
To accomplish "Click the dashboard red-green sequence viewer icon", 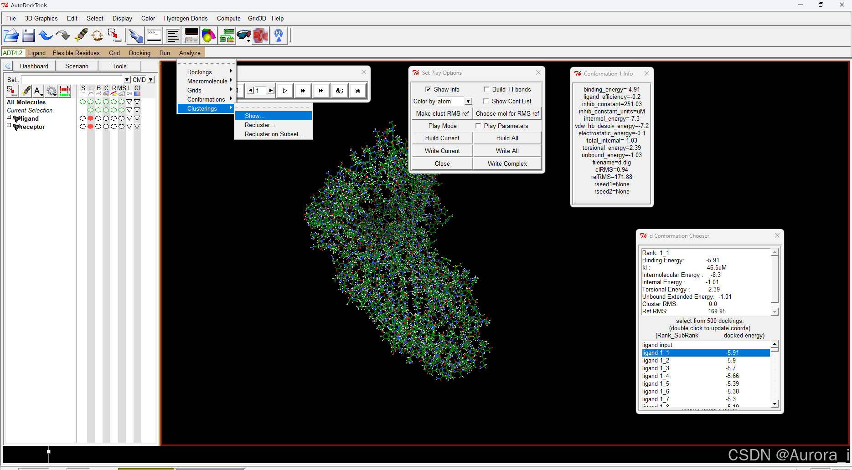I will [x=65, y=91].
